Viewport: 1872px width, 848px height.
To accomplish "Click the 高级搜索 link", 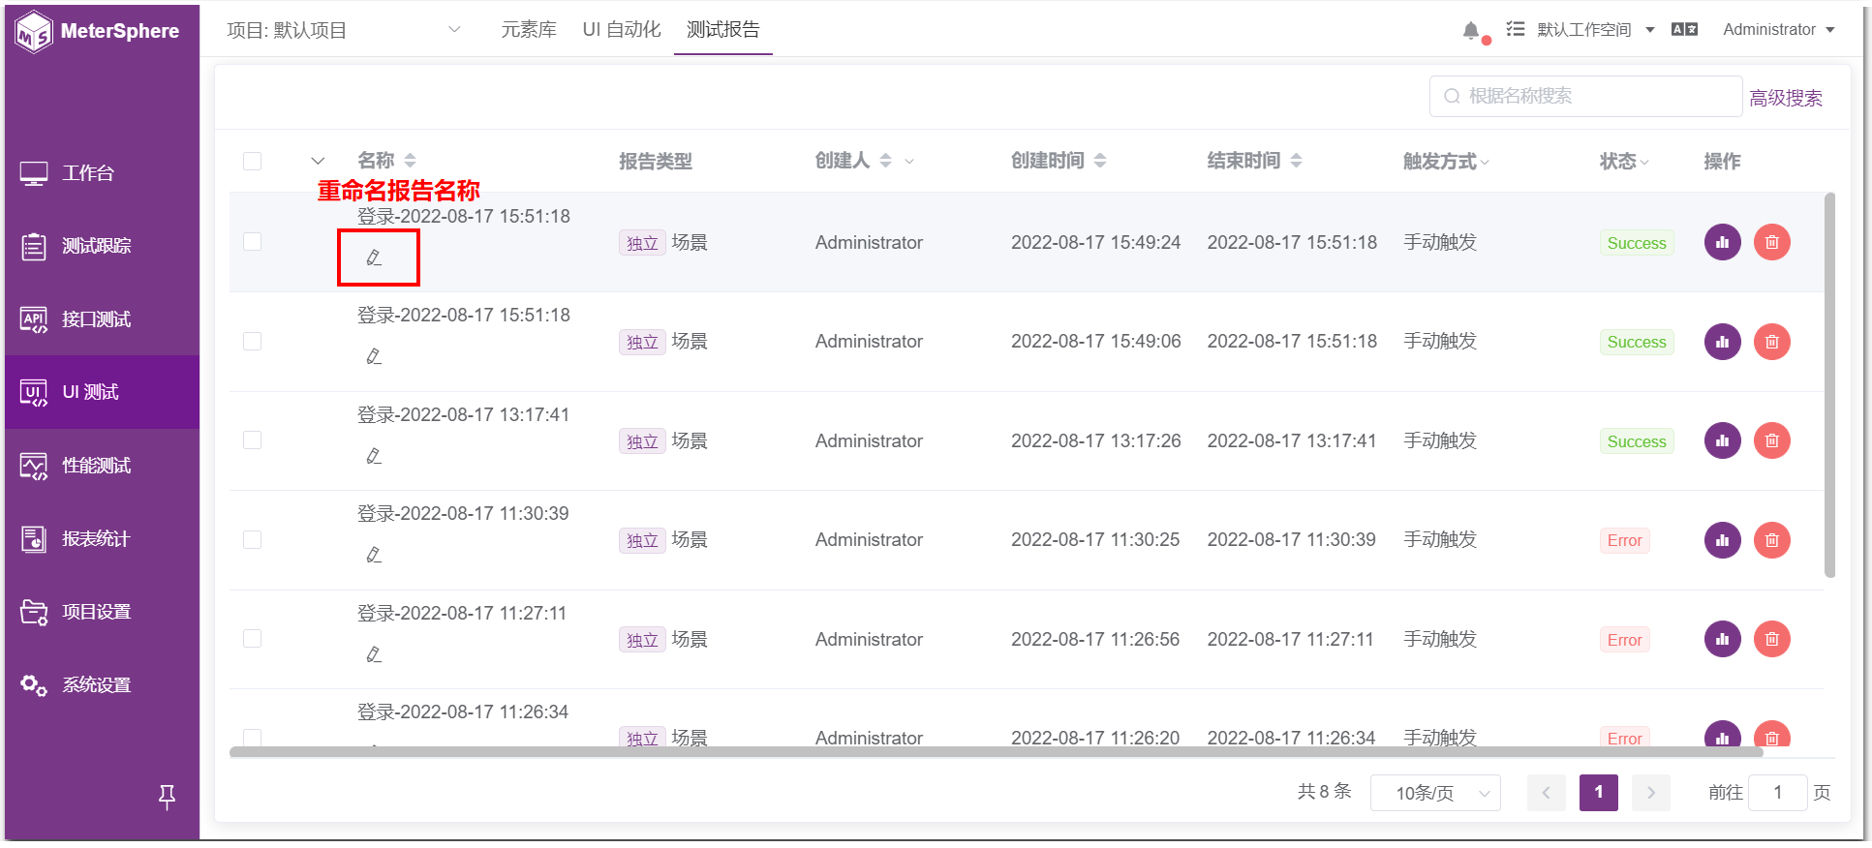I will (1786, 98).
